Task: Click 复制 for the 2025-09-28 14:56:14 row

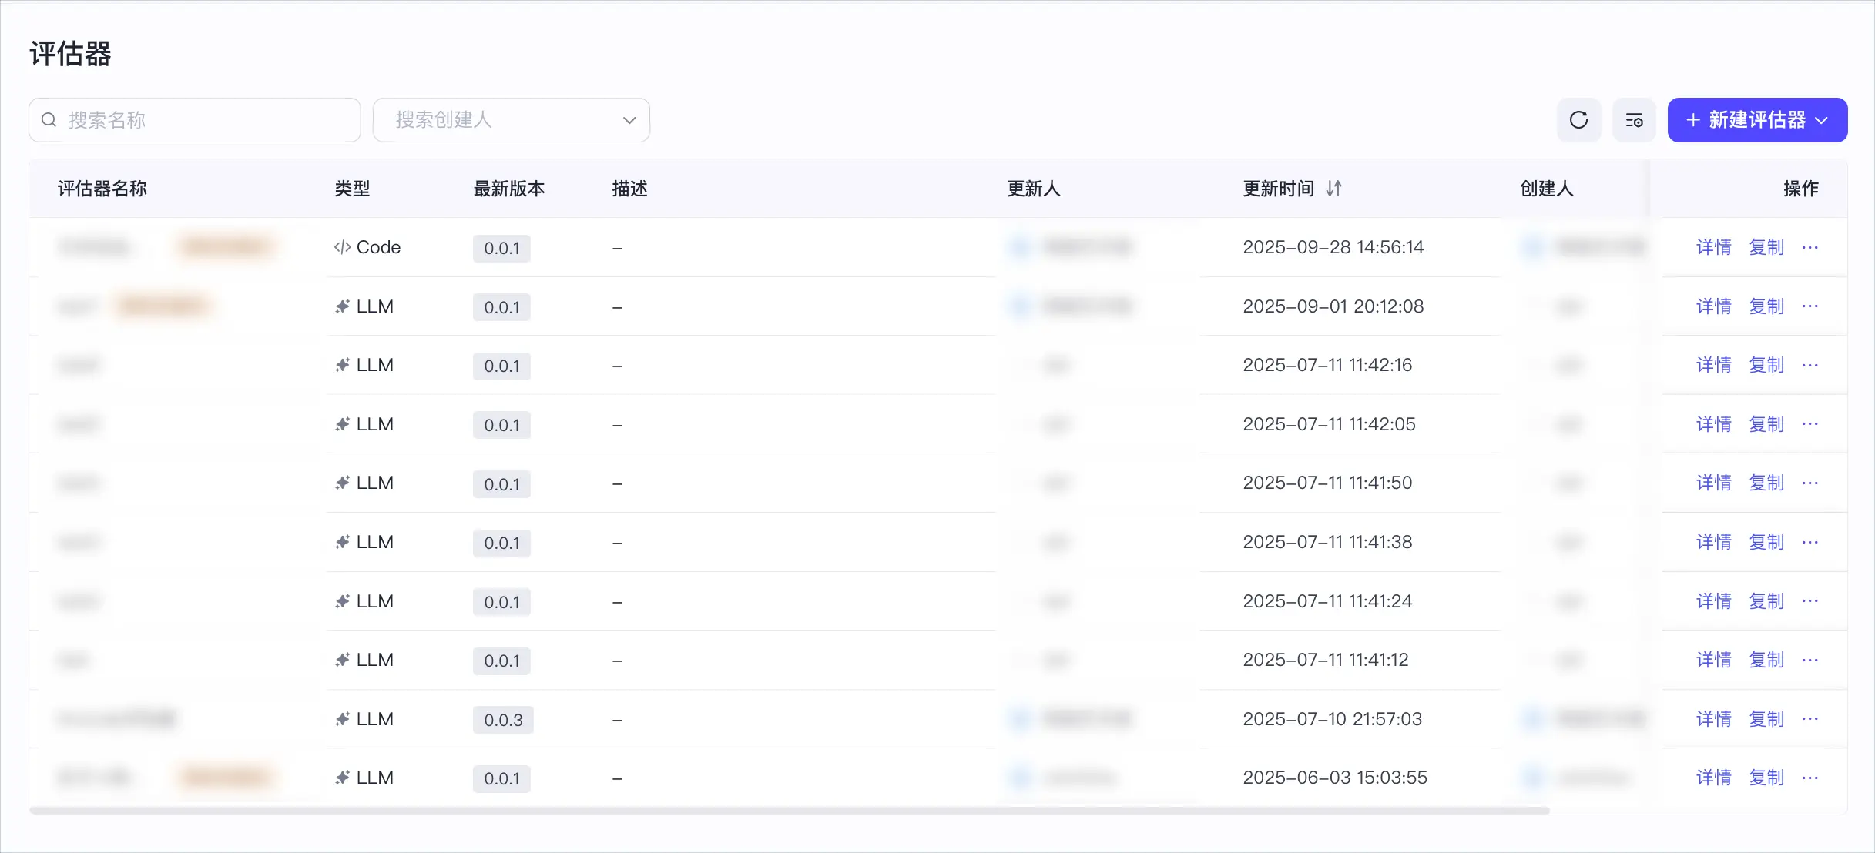Action: click(x=1766, y=247)
